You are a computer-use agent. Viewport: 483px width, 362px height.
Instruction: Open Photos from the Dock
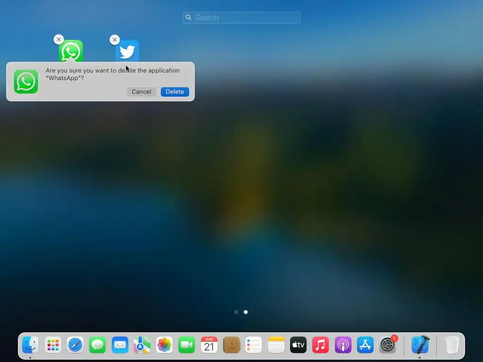coord(164,345)
